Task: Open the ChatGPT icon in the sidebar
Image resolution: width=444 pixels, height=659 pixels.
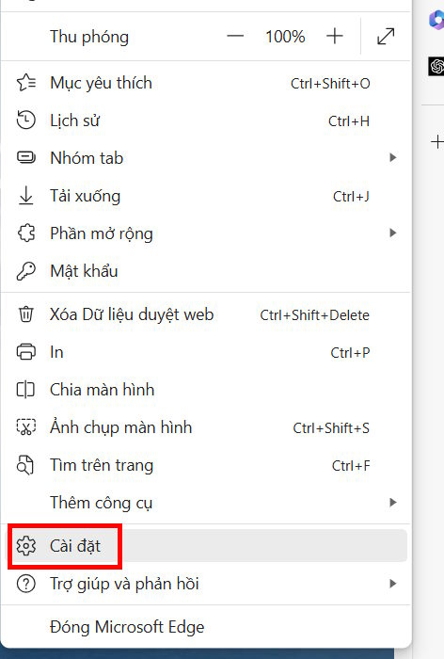Action: [436, 66]
